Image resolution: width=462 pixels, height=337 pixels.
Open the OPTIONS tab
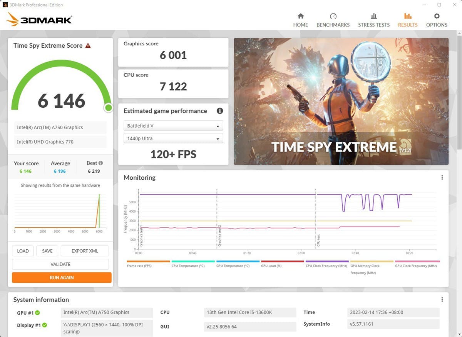pos(437,20)
